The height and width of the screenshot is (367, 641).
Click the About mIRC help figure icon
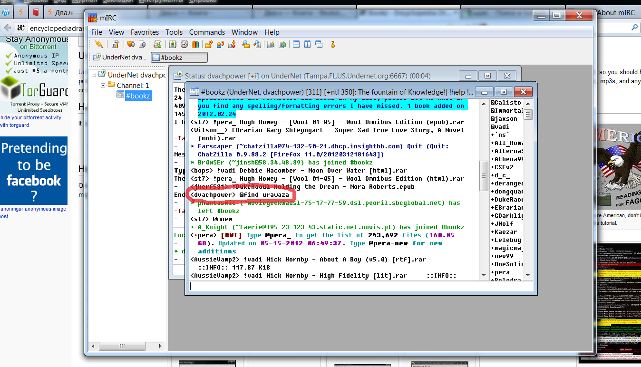(333, 44)
